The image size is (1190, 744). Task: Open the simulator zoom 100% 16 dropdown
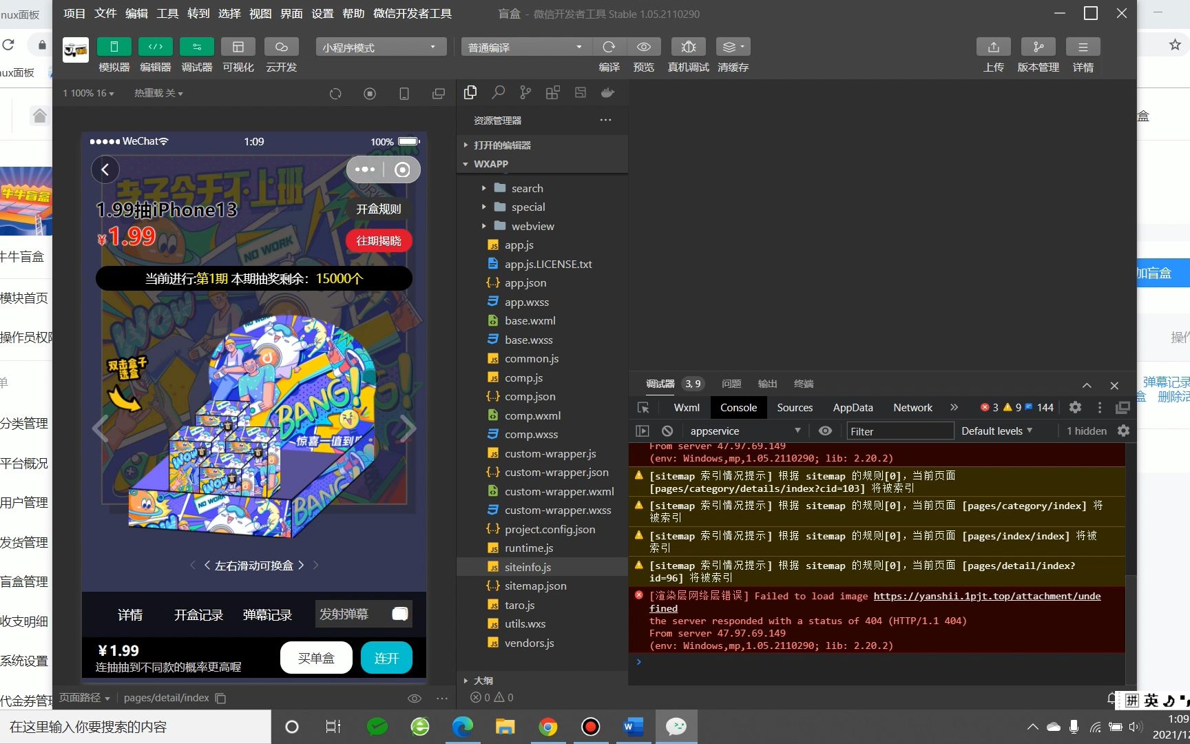(89, 93)
